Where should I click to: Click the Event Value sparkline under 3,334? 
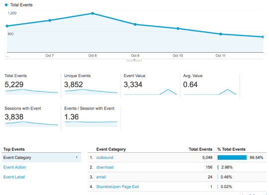coord(150,92)
